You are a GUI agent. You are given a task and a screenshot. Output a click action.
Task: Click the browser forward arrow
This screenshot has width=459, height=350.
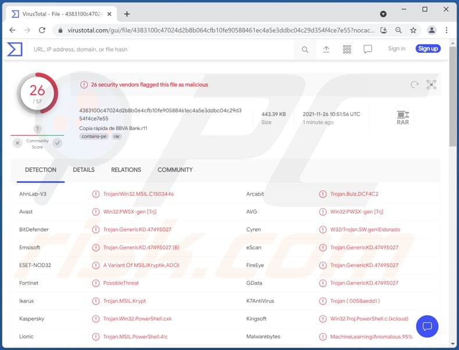[x=27, y=30]
